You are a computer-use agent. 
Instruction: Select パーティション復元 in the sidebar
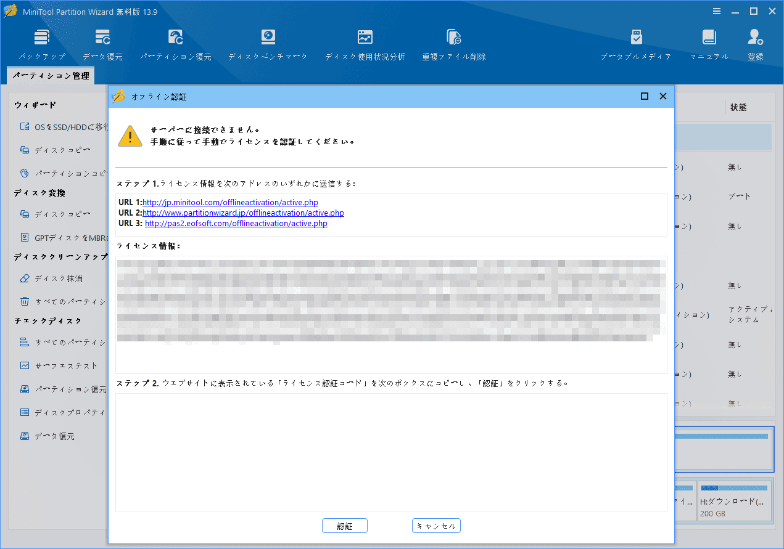pyautogui.click(x=64, y=389)
